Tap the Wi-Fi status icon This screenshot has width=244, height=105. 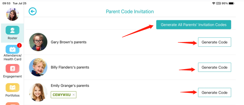pyautogui.click(x=214, y=3)
